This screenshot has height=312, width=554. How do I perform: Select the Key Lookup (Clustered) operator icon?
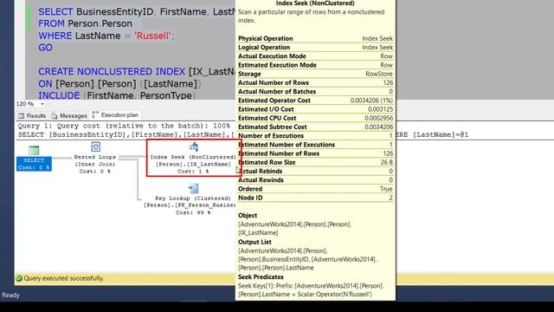[x=193, y=188]
